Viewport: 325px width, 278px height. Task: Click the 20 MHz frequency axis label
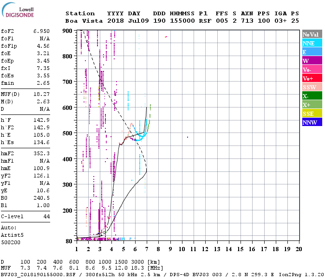(x=299, y=249)
